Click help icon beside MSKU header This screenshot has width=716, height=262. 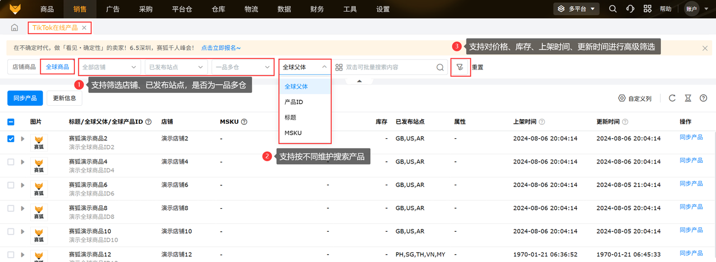pos(244,121)
